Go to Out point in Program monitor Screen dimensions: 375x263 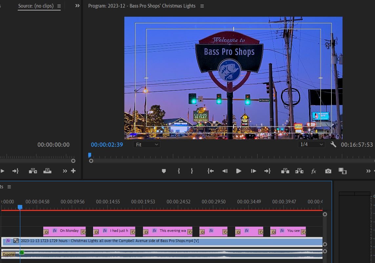(267, 171)
